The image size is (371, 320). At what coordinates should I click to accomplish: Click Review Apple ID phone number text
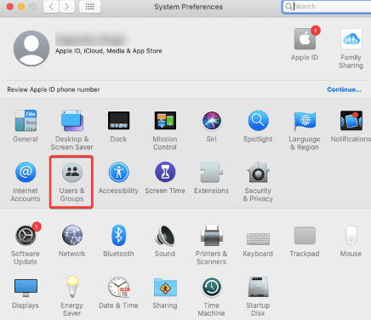click(54, 89)
